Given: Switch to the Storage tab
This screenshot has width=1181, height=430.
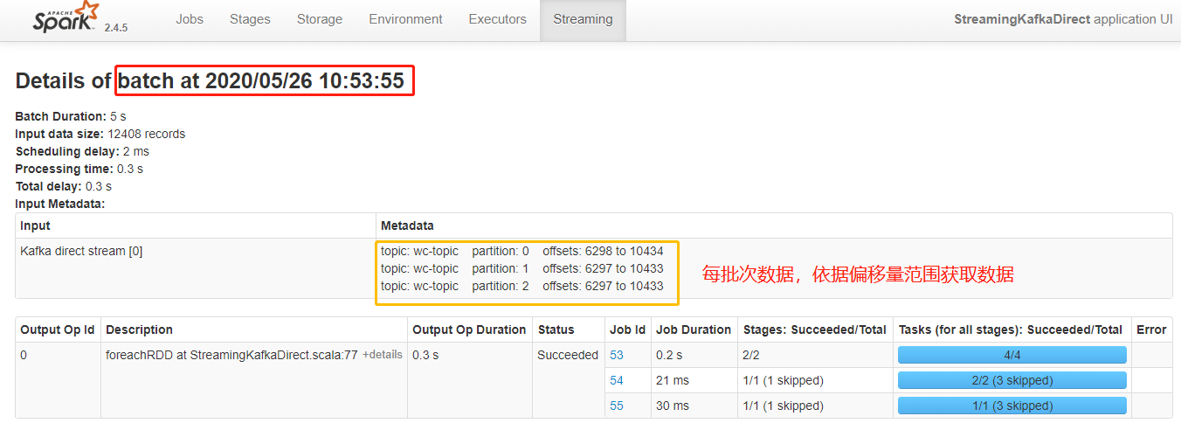Looking at the screenshot, I should click(x=320, y=19).
